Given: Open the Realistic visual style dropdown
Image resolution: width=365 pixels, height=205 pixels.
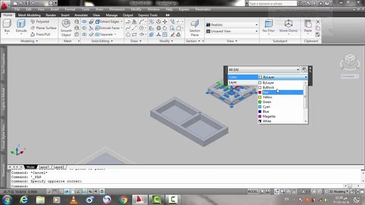Looking at the screenshot, I should tap(232, 24).
